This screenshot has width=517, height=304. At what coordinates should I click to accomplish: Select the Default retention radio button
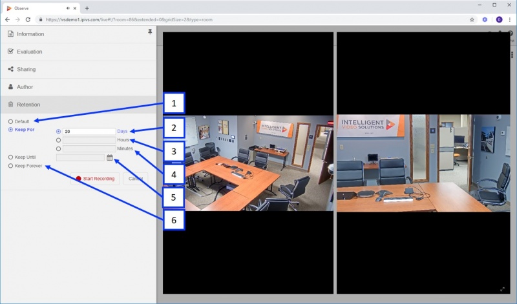pyautogui.click(x=10, y=121)
